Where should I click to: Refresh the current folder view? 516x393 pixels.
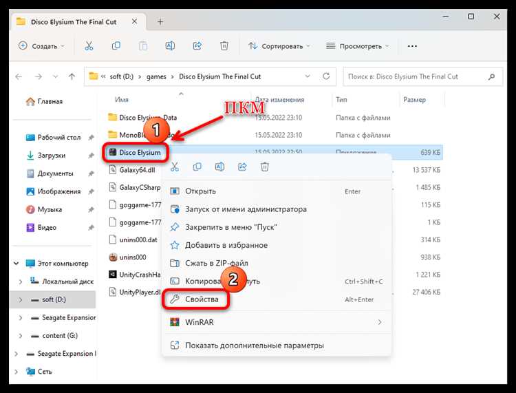[x=326, y=76]
